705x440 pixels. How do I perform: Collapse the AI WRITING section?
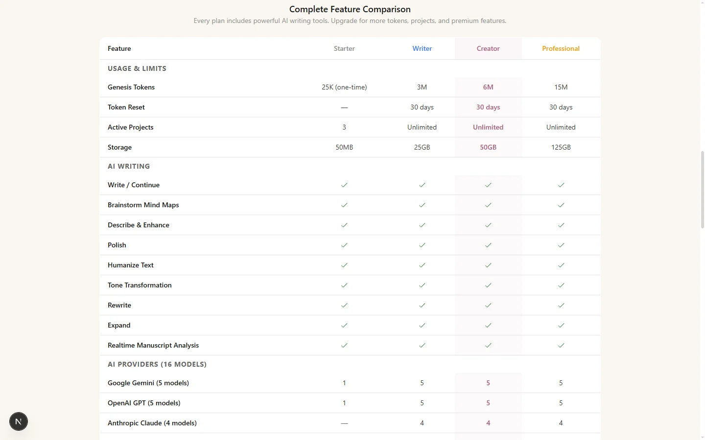129,166
